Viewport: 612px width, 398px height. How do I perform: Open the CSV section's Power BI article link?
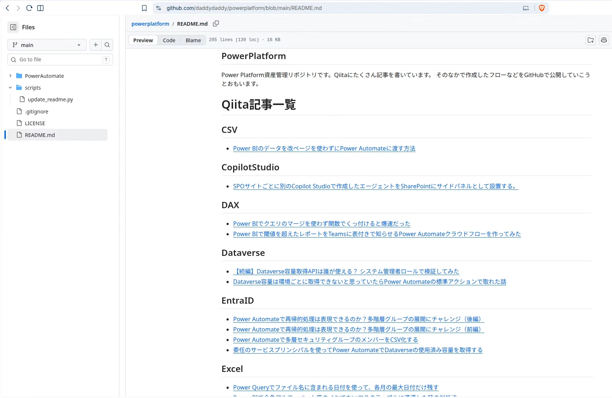(x=324, y=148)
